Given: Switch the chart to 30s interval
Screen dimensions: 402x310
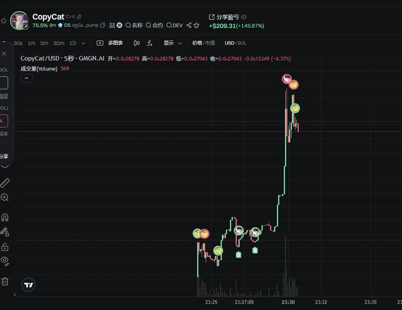Looking at the screenshot, I should (x=18, y=43).
